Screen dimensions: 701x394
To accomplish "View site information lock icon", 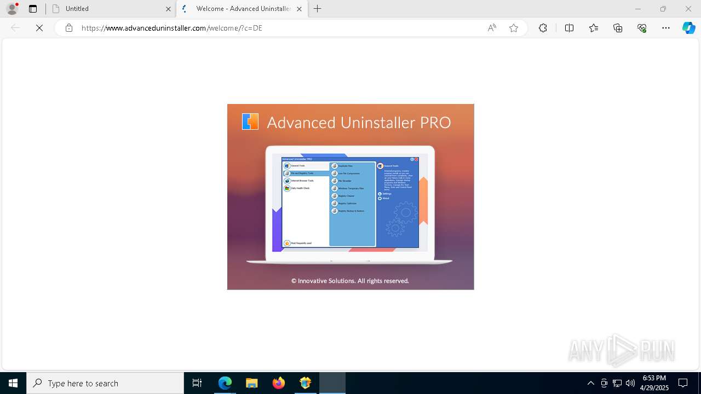I will (69, 28).
